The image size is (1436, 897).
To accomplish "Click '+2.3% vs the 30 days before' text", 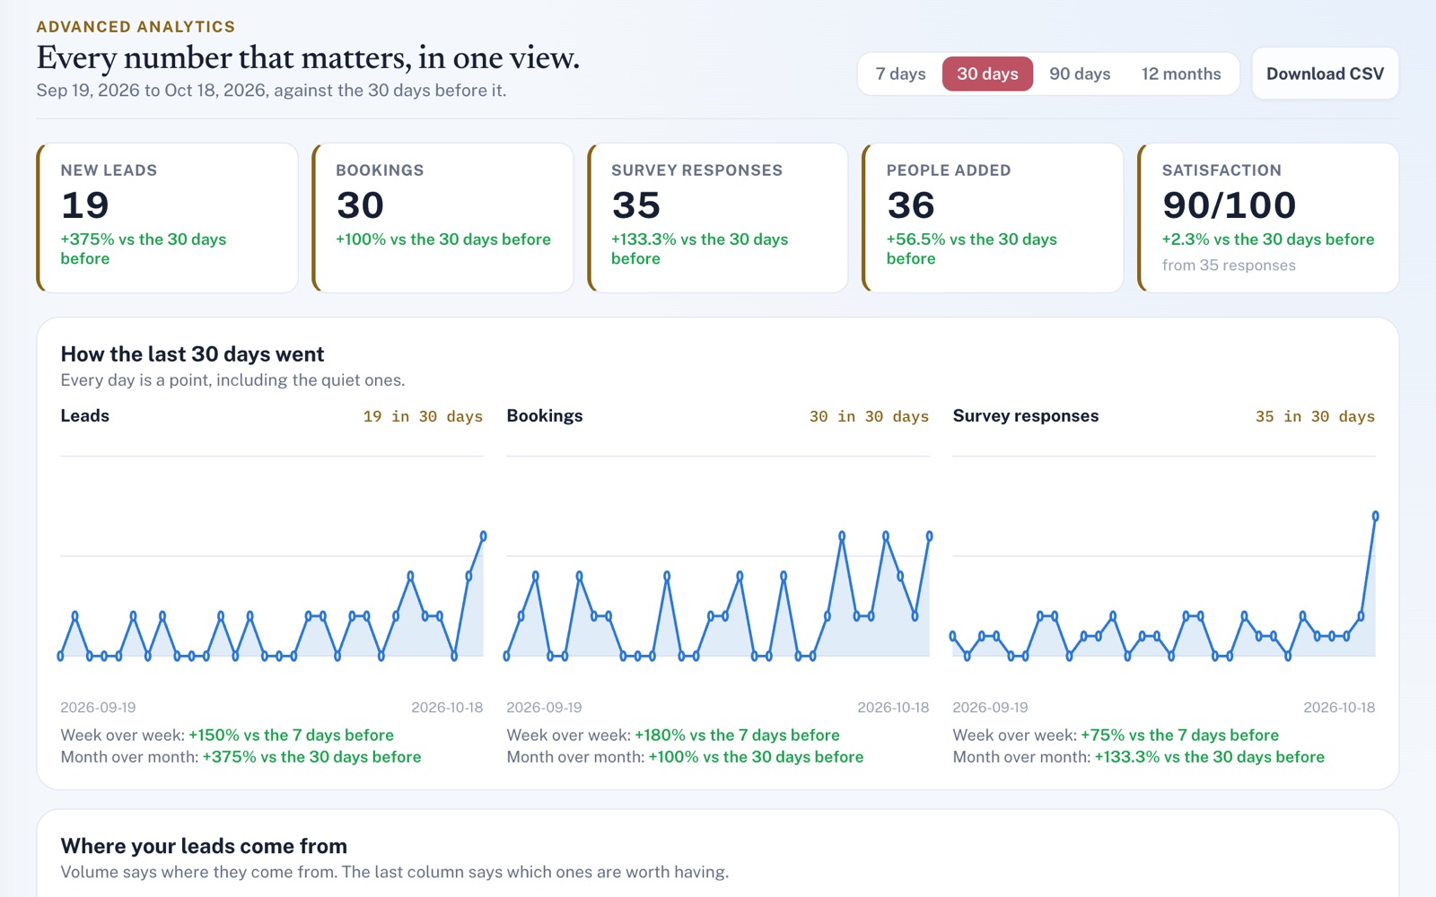I will [x=1268, y=239].
